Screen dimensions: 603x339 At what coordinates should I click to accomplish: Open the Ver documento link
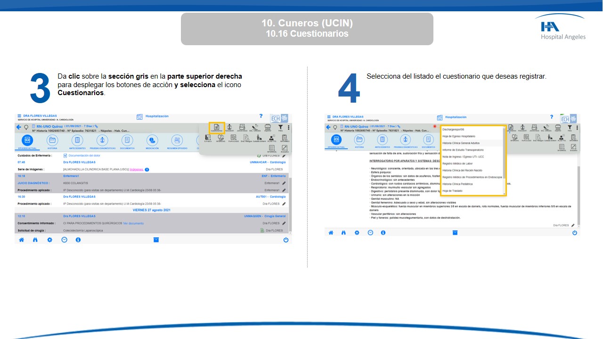133,223
